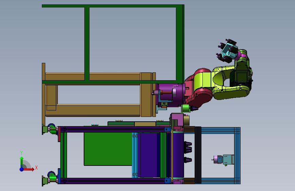The height and width of the screenshot is (191, 295).
Task: Select the small green cylinder below robot base
Action: click(x=186, y=108)
